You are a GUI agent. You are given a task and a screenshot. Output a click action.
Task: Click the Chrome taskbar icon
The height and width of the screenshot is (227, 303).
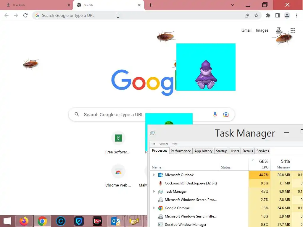pyautogui.click(x=42, y=221)
